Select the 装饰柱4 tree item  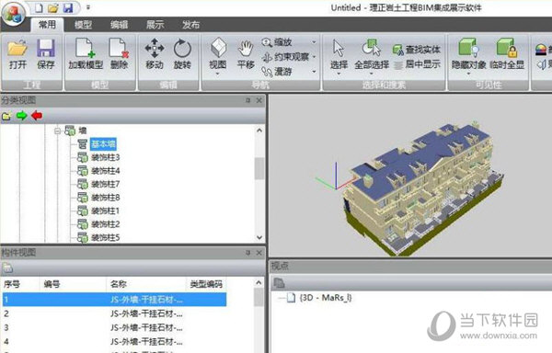point(106,170)
